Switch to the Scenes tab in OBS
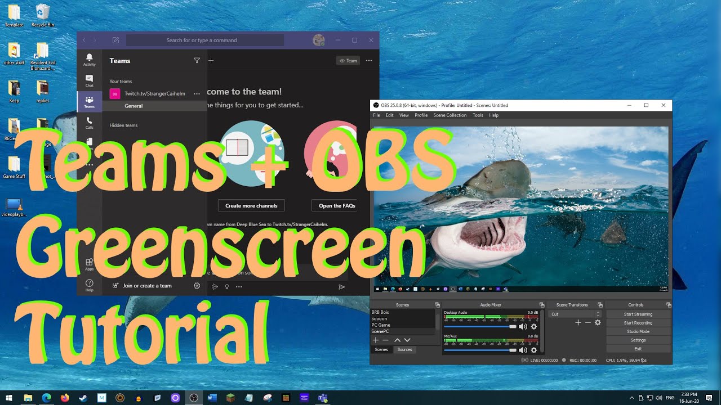721x405 pixels. click(x=382, y=350)
